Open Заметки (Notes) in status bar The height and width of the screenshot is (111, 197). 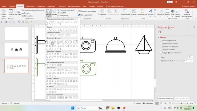(137, 103)
